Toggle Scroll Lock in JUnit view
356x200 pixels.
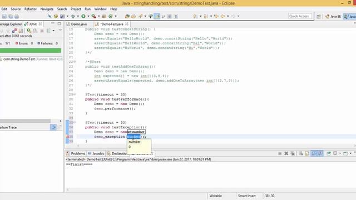pyautogui.click(x=21, y=31)
